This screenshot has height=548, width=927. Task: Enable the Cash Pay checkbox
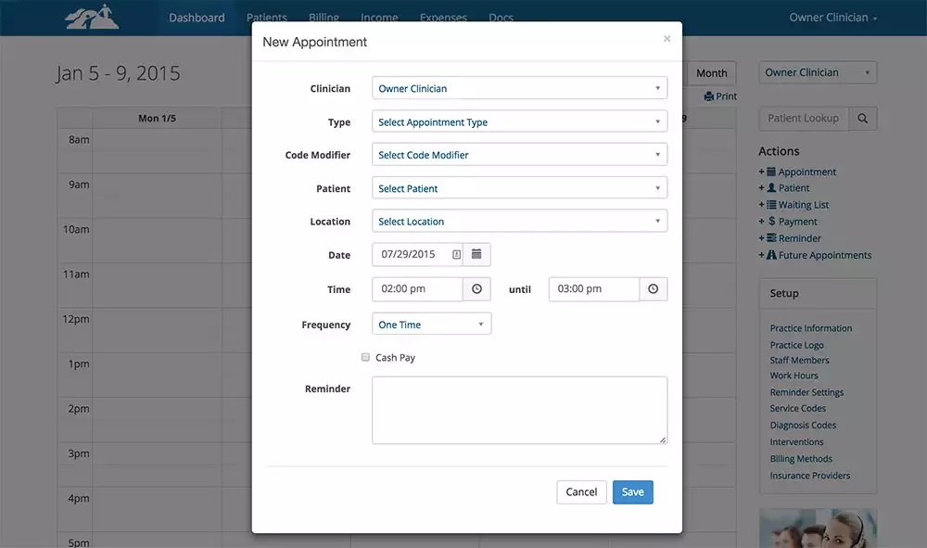click(x=366, y=357)
